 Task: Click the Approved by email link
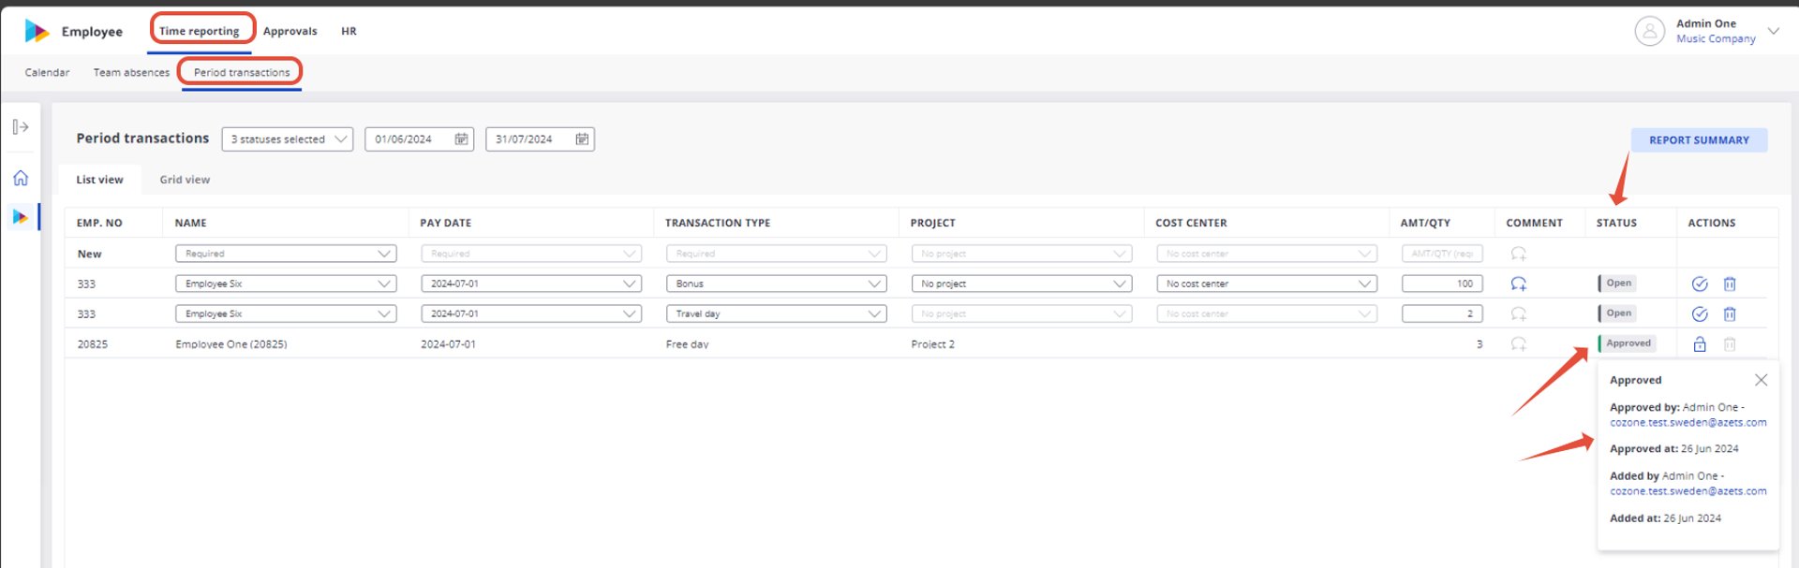[1687, 423]
